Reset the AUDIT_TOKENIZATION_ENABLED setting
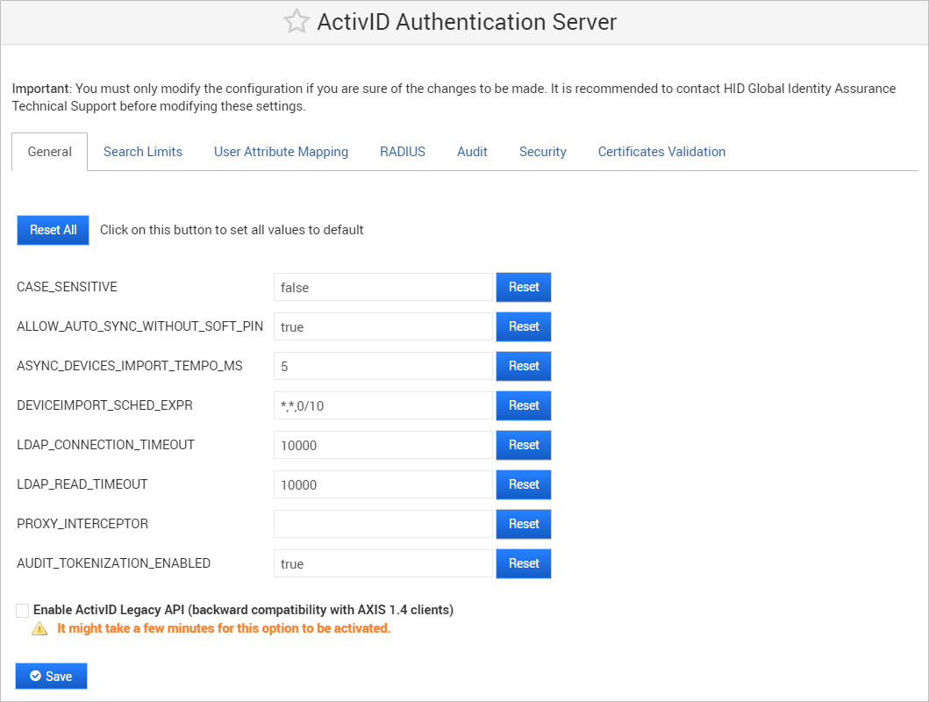 coord(523,563)
